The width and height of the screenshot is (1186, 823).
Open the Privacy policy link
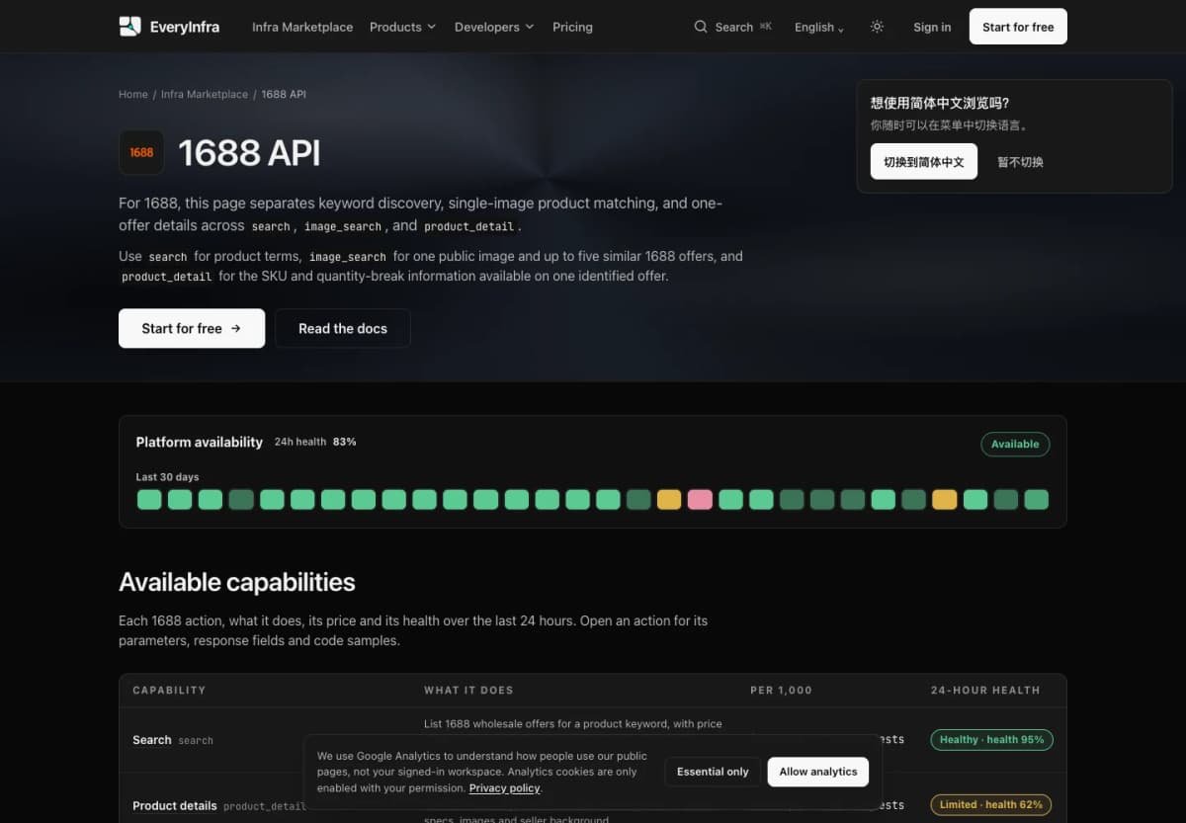505,788
